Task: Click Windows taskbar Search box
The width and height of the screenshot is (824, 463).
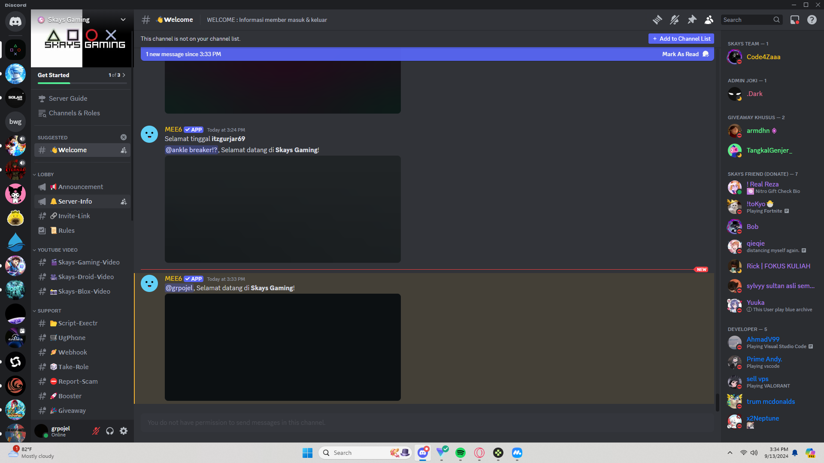Action: point(365,453)
